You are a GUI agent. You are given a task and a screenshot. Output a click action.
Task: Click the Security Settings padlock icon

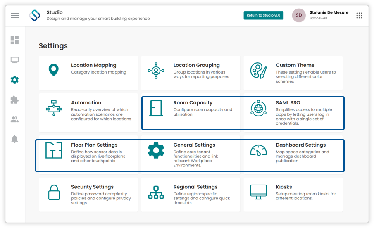[x=54, y=192]
